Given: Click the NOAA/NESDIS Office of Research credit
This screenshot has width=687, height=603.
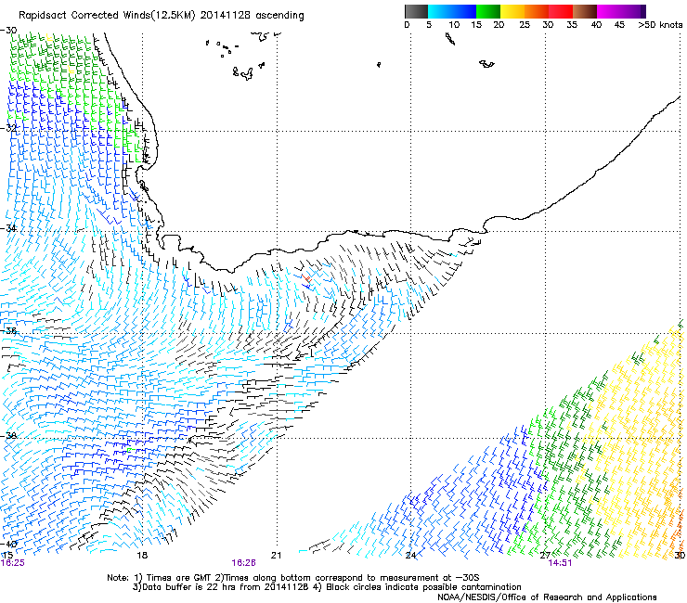Looking at the screenshot, I should pyautogui.click(x=547, y=597).
